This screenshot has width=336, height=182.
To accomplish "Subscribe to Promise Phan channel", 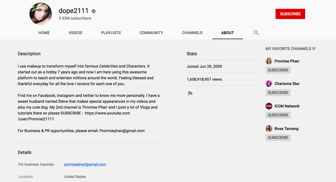I will pos(278,70).
